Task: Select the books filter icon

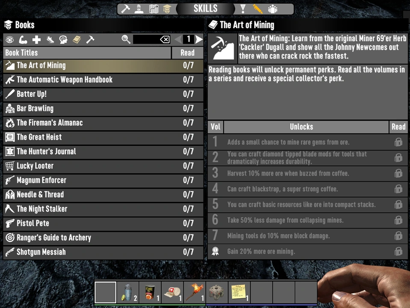Action: click(x=77, y=40)
